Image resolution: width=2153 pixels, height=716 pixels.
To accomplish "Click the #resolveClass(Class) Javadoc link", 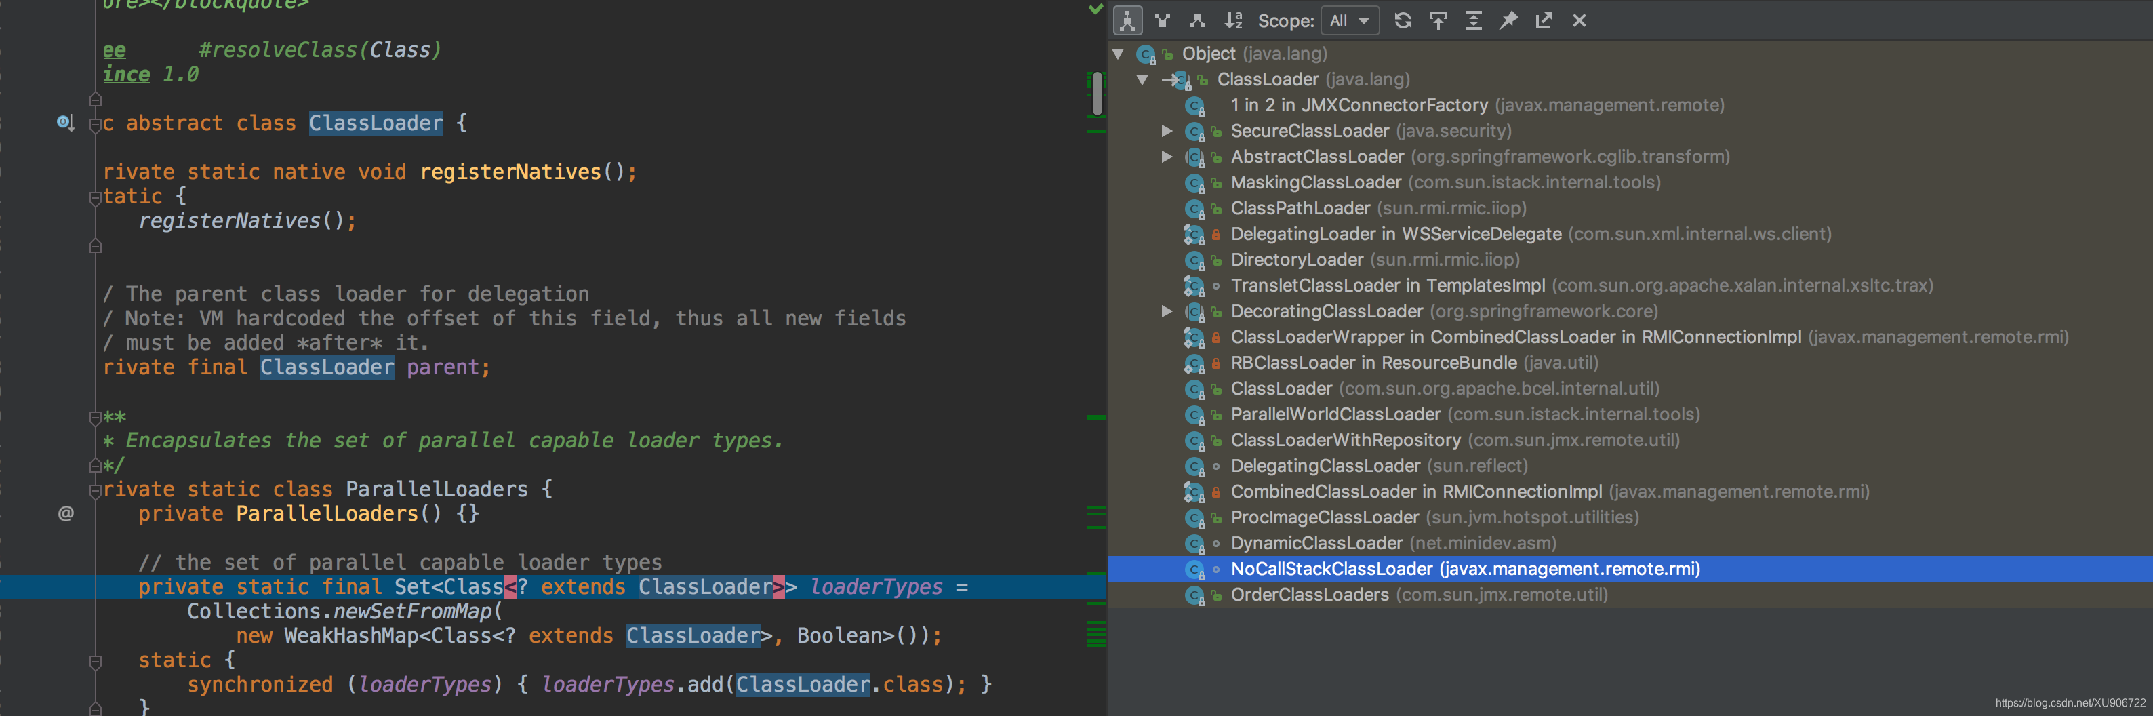I will pos(320,50).
